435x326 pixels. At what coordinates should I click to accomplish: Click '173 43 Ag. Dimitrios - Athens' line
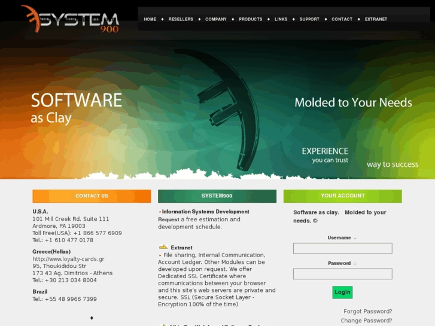pyautogui.click(x=72, y=273)
